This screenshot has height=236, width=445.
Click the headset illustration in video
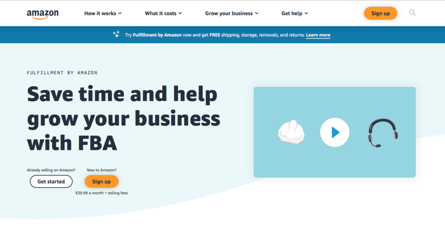tap(382, 133)
